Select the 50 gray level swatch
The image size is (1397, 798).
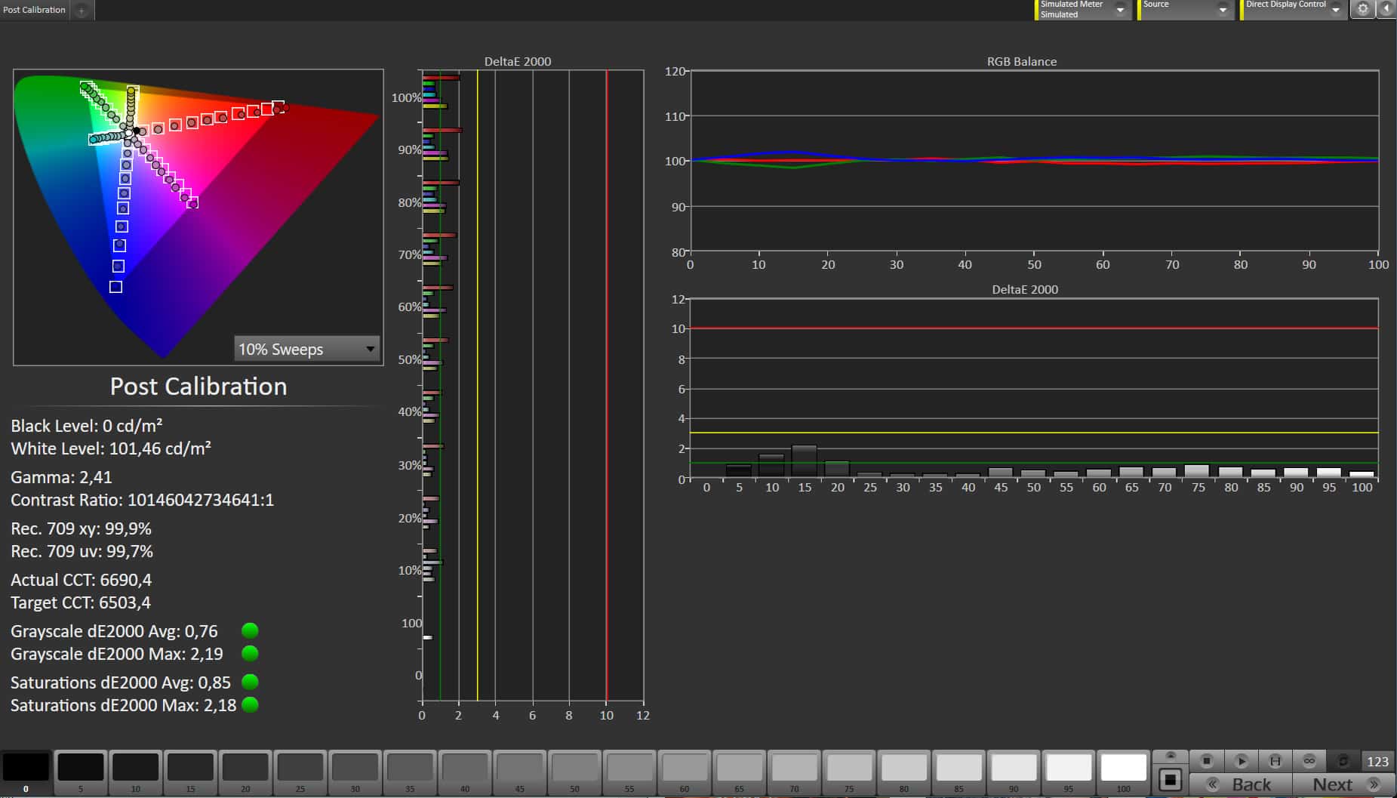click(x=574, y=769)
